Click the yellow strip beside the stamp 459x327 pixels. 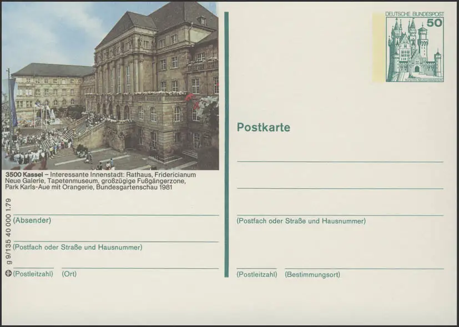379,47
